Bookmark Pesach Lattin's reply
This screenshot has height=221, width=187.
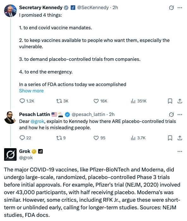[x=170, y=138]
